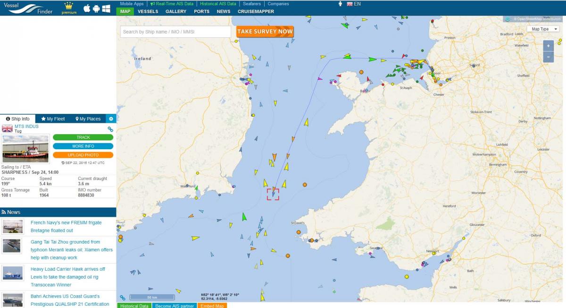Click the MORE INFO button

(x=83, y=146)
